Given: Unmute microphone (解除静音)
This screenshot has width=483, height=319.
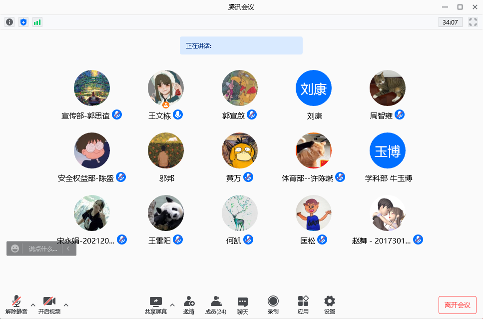Looking at the screenshot, I should 16,304.
